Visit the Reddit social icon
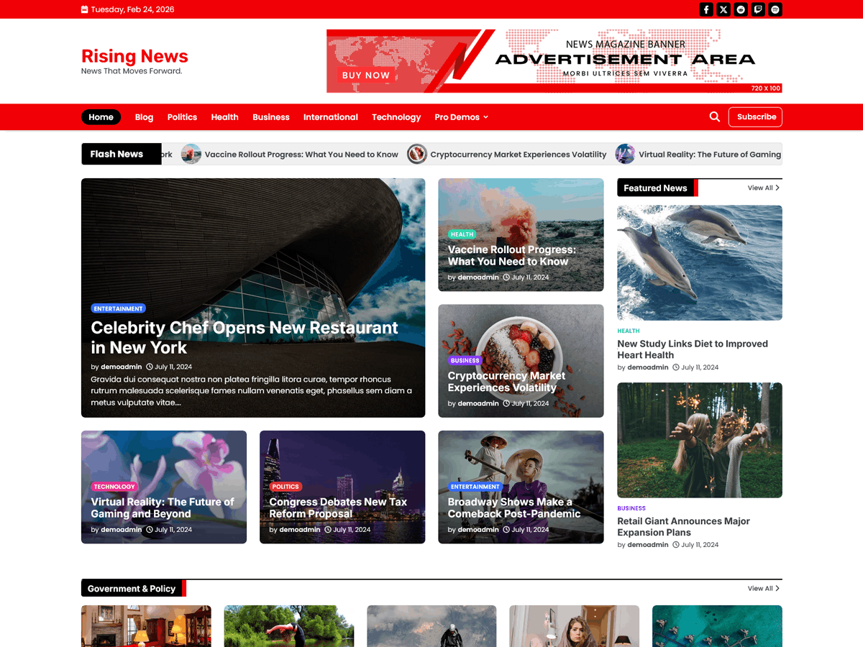Screen dimensions: 863x647 740,9
